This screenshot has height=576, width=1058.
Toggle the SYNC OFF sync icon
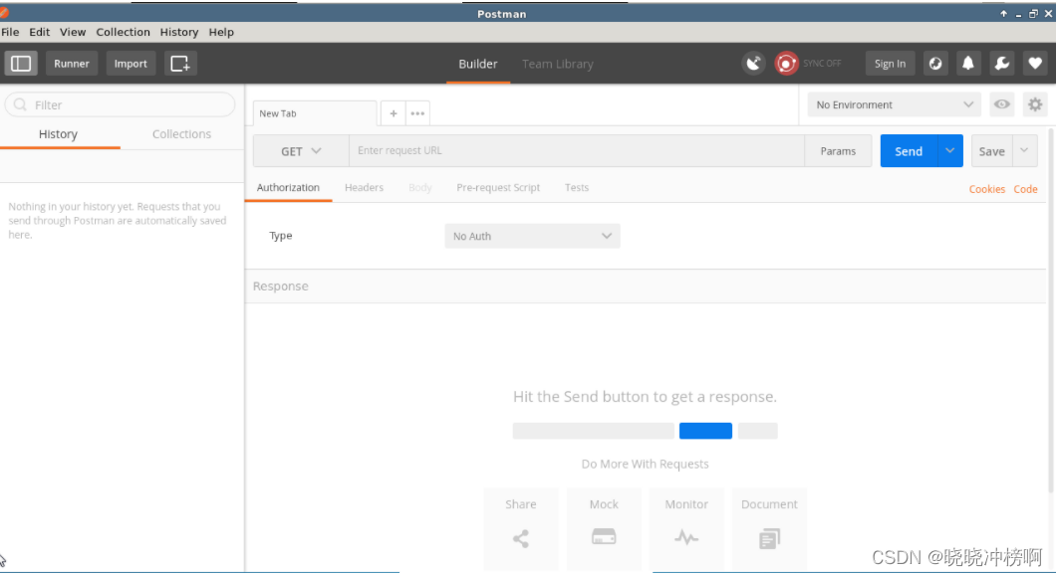point(786,64)
